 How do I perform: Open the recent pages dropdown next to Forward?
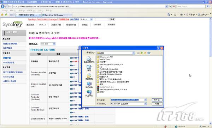tap(10, 6)
